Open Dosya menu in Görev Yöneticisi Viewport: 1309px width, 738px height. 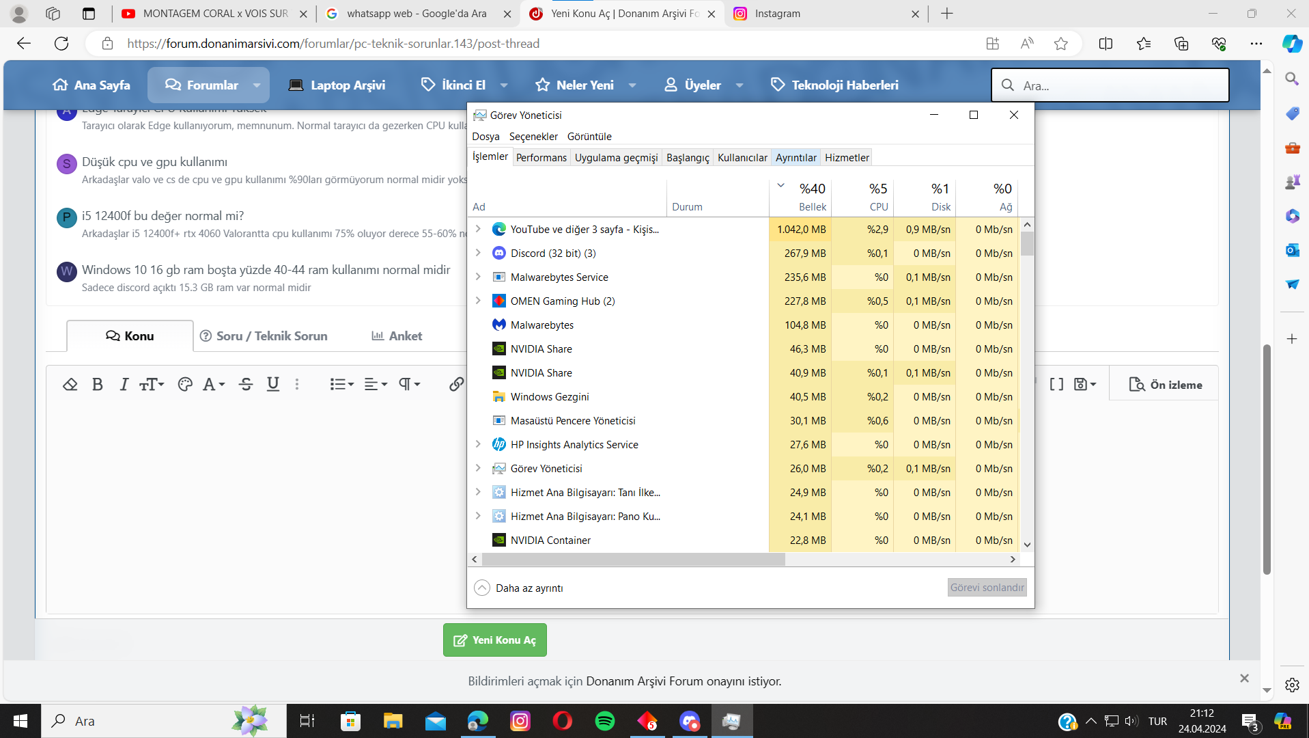tap(485, 136)
